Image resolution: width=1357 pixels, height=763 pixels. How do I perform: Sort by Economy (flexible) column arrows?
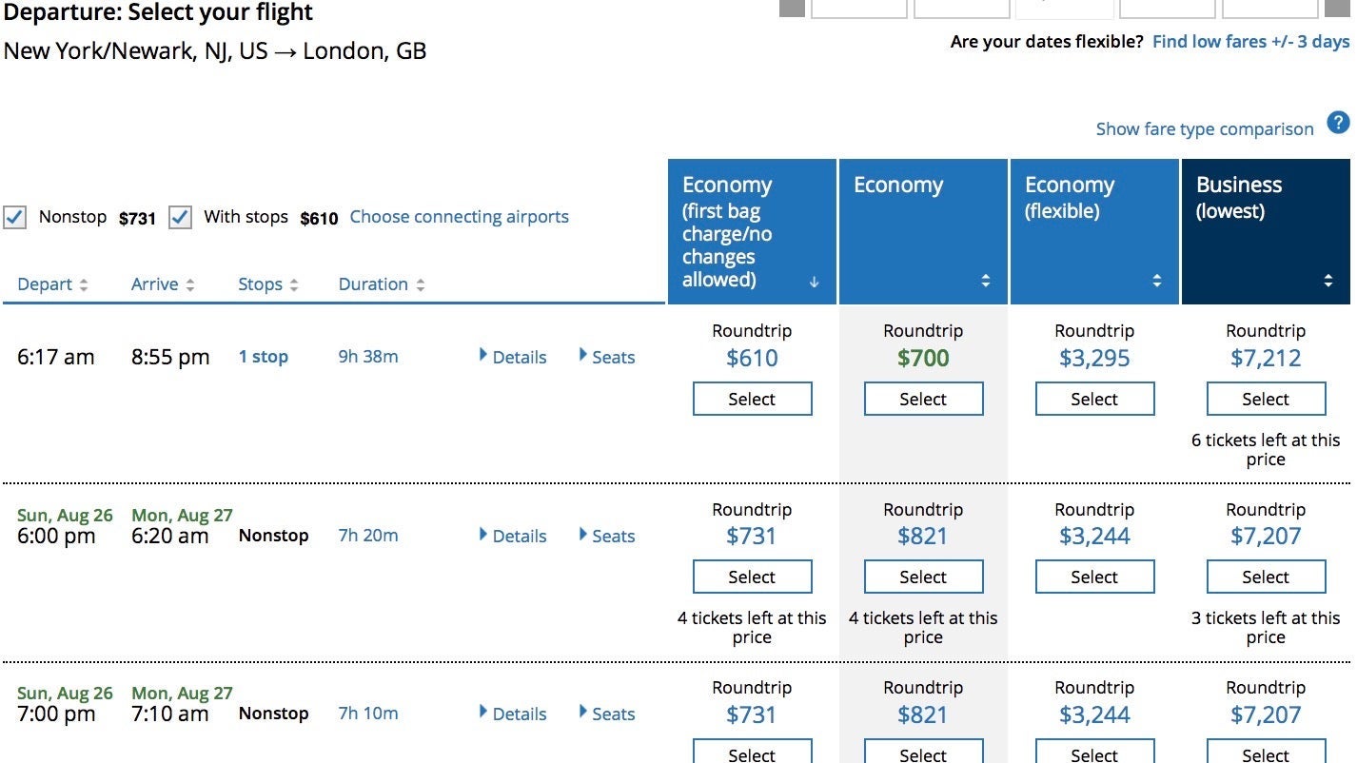[1156, 281]
